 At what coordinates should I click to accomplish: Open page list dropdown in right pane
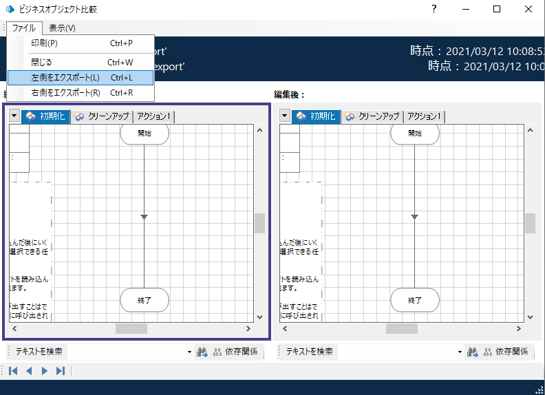click(x=285, y=116)
